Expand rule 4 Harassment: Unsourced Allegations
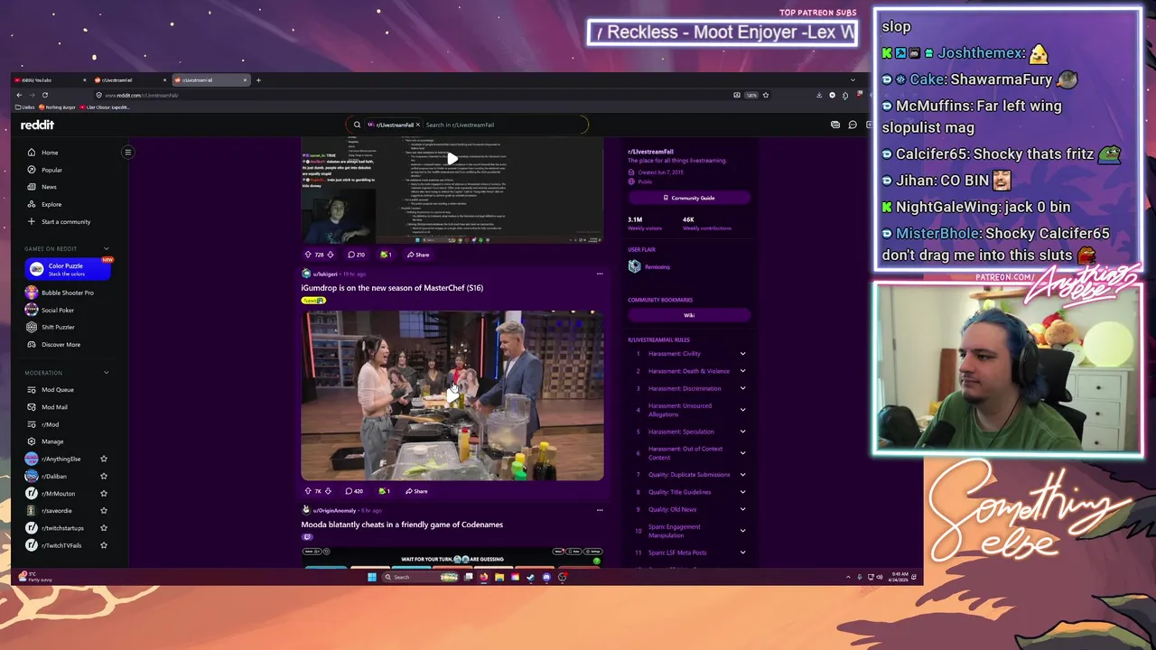 coord(742,410)
